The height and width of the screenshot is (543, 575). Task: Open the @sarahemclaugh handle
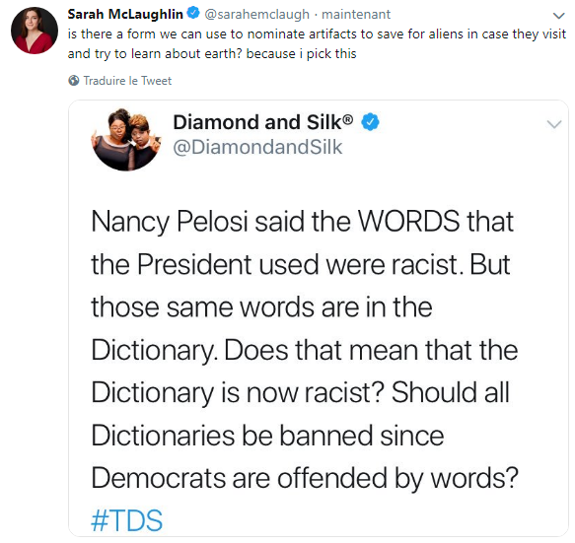[x=256, y=14]
